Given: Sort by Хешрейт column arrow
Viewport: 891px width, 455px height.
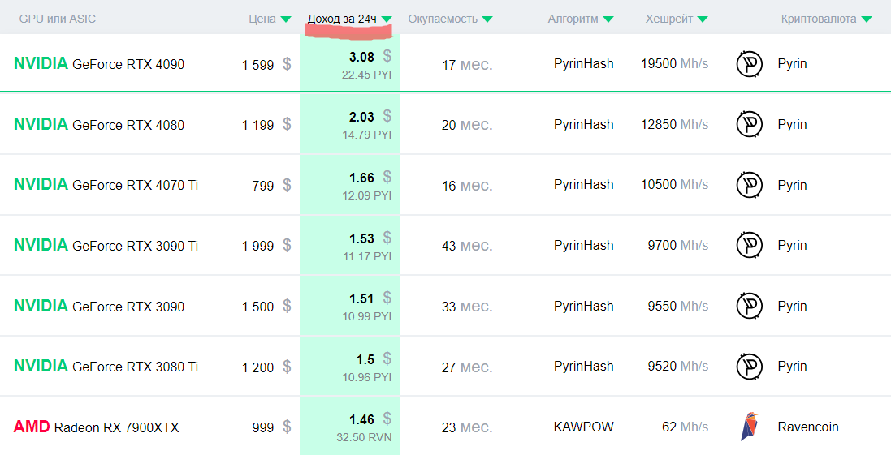Looking at the screenshot, I should coord(703,19).
